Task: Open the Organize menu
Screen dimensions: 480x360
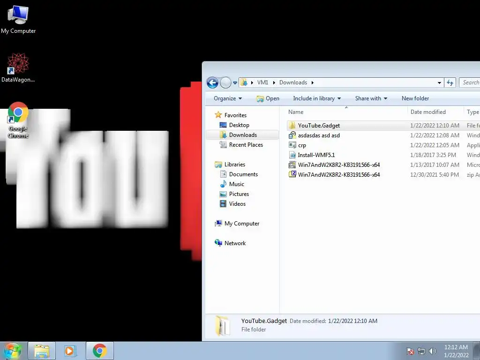Action: (228, 98)
